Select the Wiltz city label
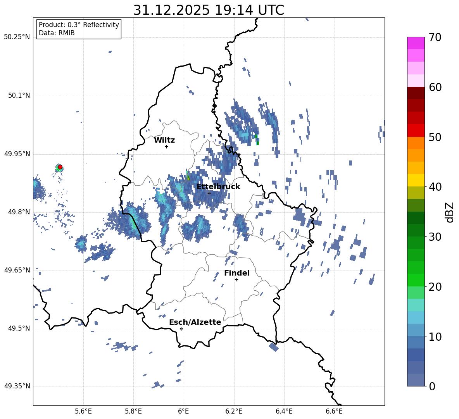Image resolution: width=459 pixels, height=419 pixels. point(164,140)
